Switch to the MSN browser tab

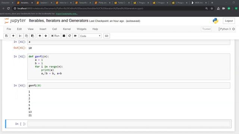(x=199, y=3)
